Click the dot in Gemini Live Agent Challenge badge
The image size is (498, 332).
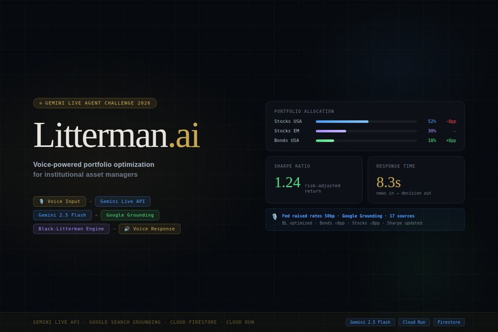click(40, 103)
